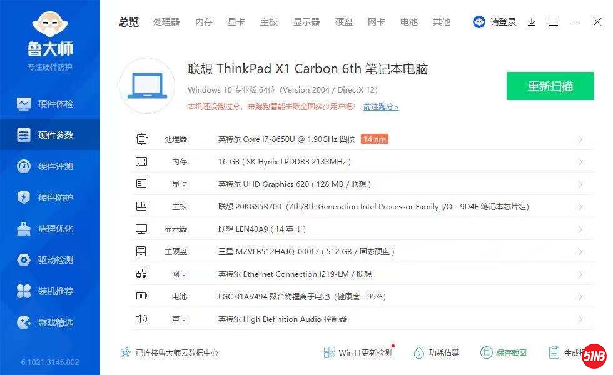The height and width of the screenshot is (375, 613).
Task: Switch to 处理器 processor tab
Action: pos(166,22)
